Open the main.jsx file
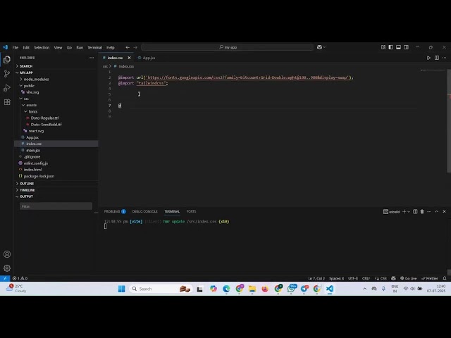 coord(56,150)
